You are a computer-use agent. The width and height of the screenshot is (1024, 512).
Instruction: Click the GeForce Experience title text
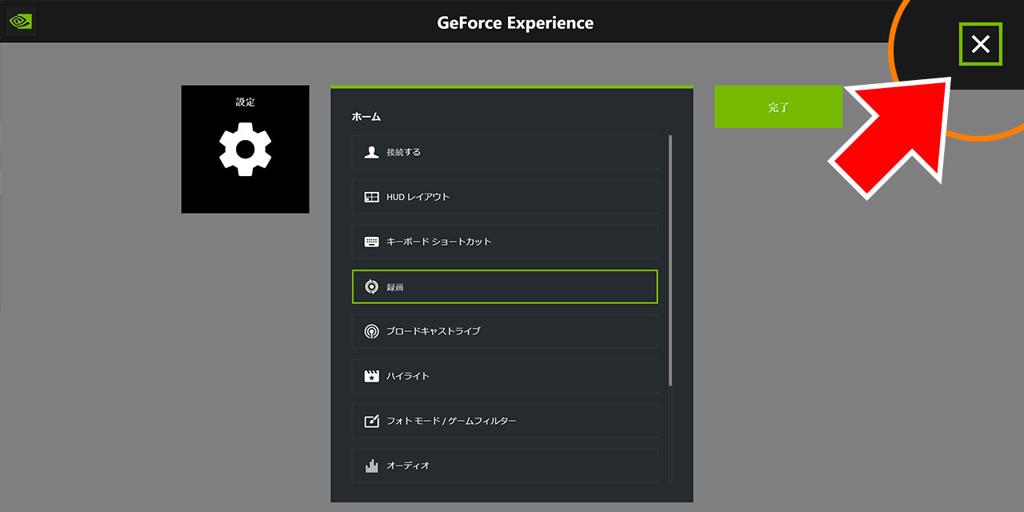515,22
